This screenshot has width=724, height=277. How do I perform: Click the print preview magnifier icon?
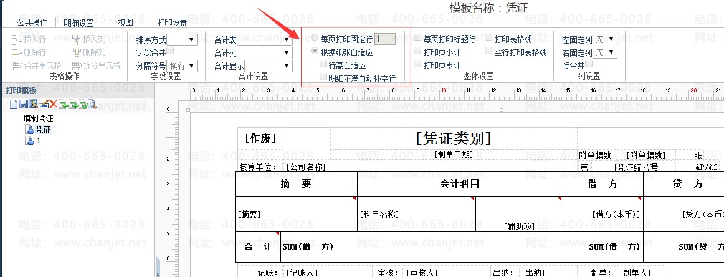(x=92, y=104)
